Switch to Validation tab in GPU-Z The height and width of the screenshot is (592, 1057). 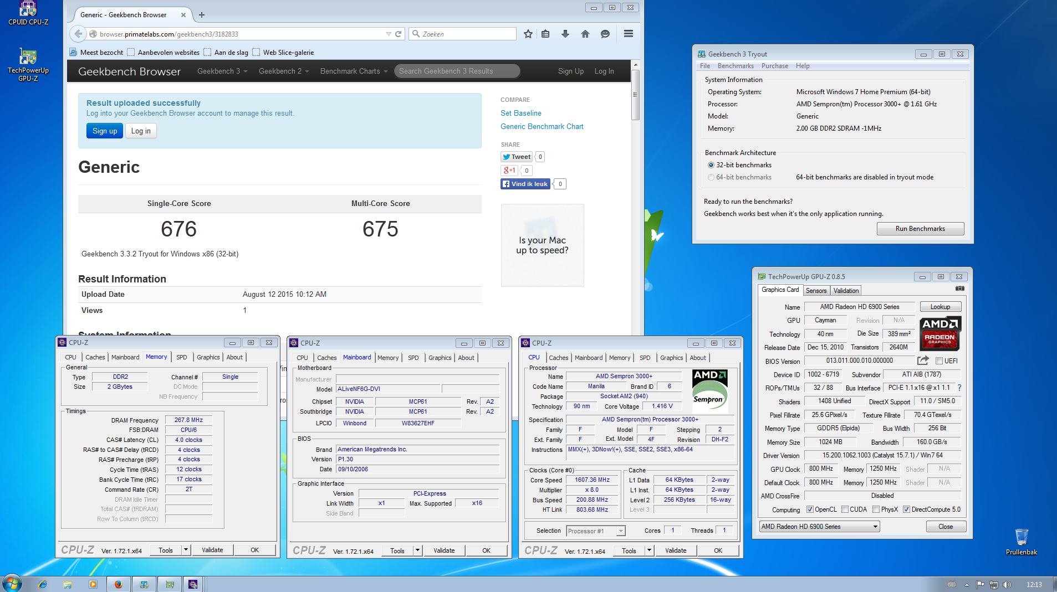(x=846, y=291)
